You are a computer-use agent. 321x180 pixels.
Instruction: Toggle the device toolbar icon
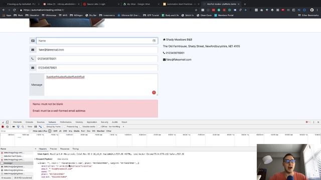click(7, 122)
